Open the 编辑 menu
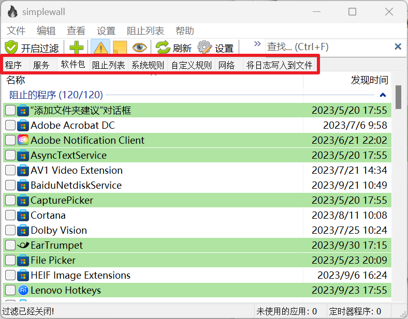The width and height of the screenshot is (408, 319). [x=46, y=31]
